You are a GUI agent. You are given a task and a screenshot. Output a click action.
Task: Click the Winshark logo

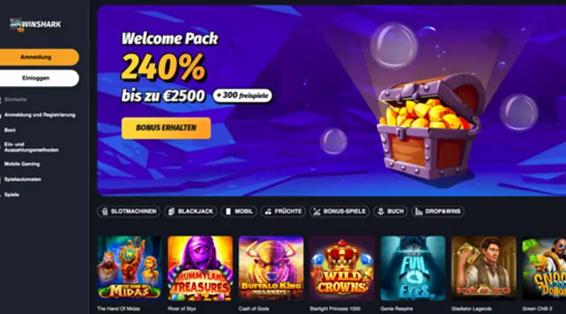(35, 25)
